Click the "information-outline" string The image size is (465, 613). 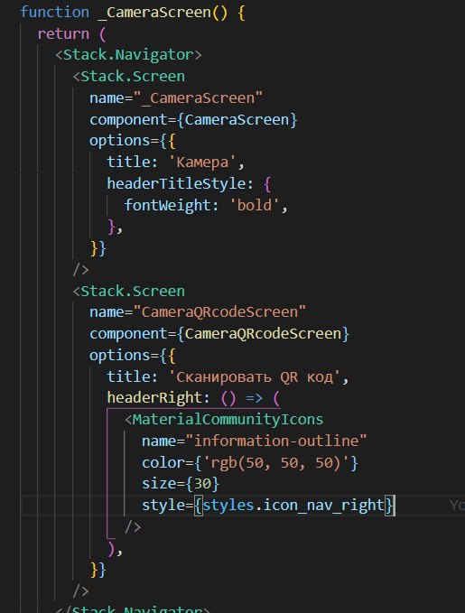click(276, 441)
